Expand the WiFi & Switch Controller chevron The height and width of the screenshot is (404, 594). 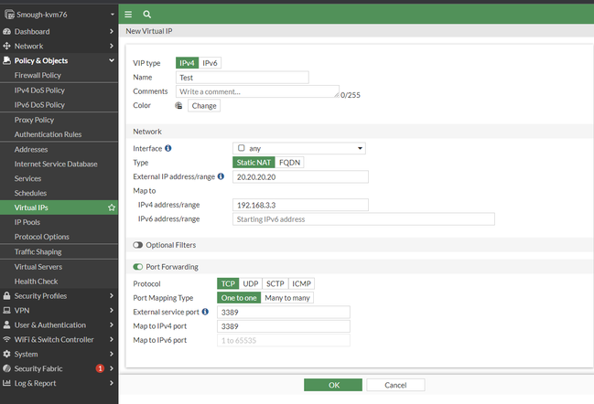pyautogui.click(x=112, y=339)
